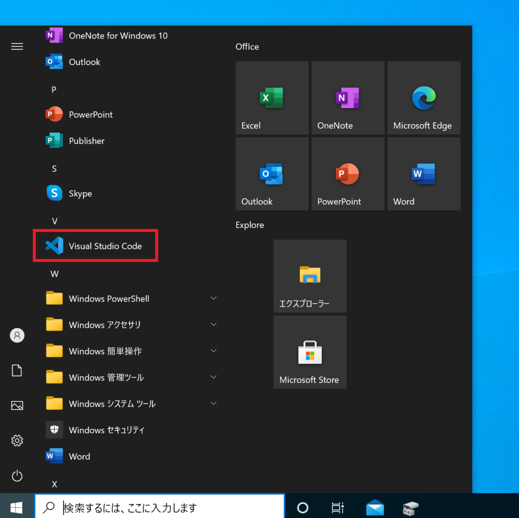
Task: Expand the Windows 簡単操作 folder
Action: click(130, 351)
